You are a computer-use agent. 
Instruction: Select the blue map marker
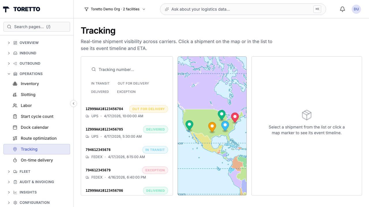click(225, 126)
